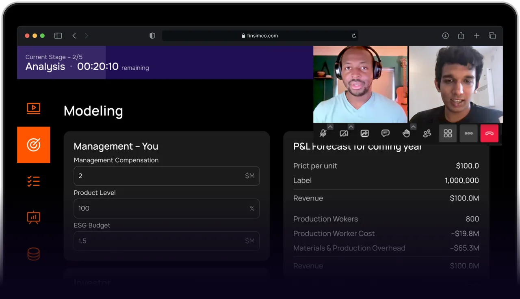Open a new tab with plus icon

(x=477, y=36)
